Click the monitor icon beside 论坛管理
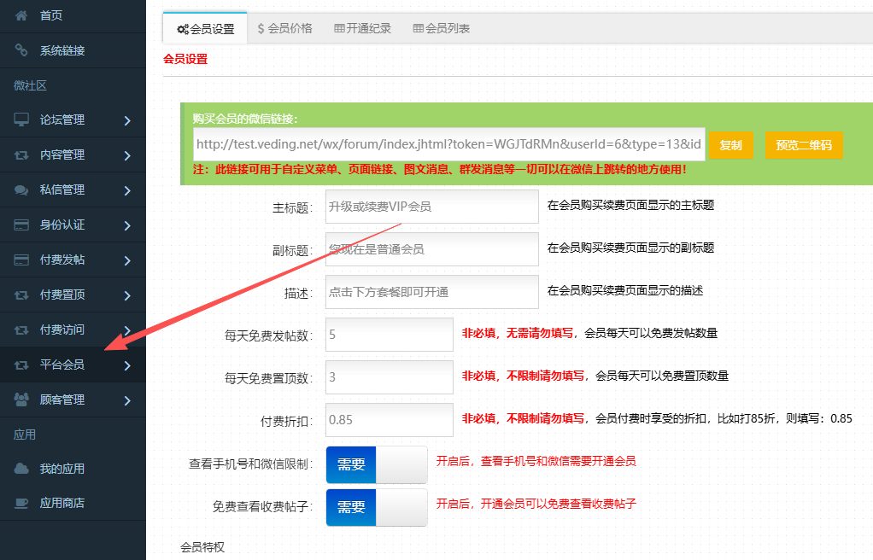The height and width of the screenshot is (560, 873). pyautogui.click(x=21, y=120)
